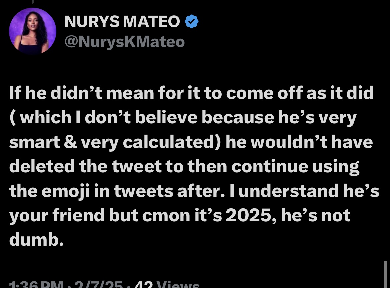Click the tweet line starting "If he didn't mean"

pyautogui.click(x=192, y=93)
